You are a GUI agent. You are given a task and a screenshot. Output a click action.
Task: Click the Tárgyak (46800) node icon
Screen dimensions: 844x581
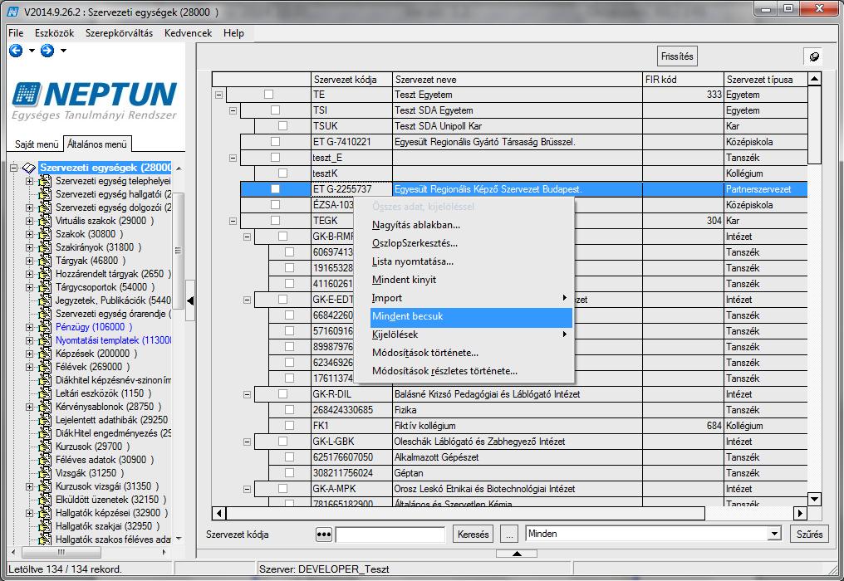coord(45,261)
